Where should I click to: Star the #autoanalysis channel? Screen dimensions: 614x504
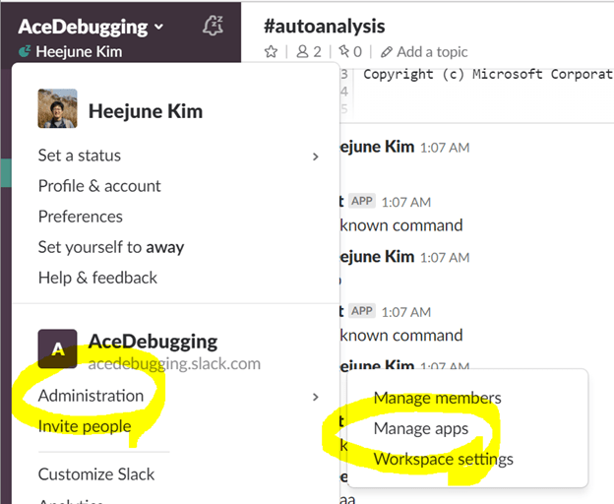point(272,52)
